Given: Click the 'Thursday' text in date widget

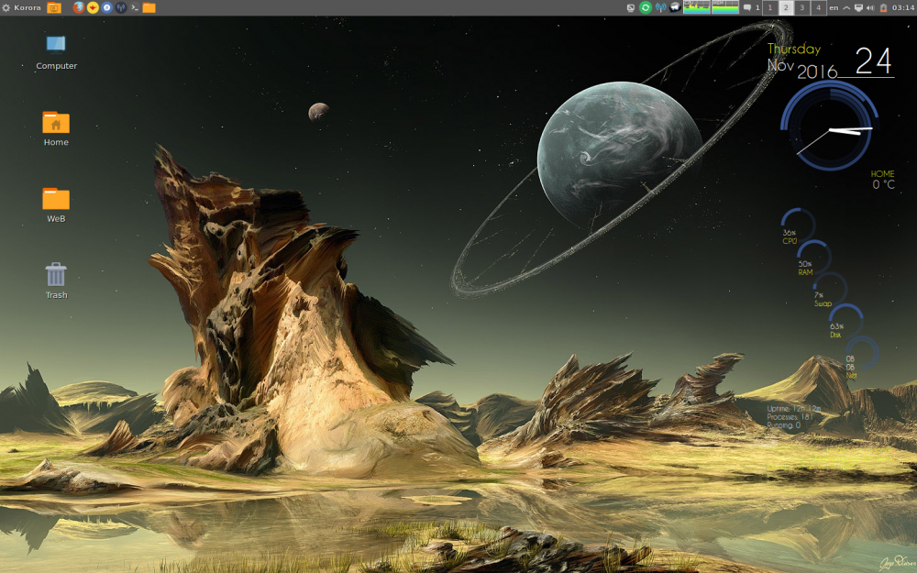Looking at the screenshot, I should [794, 50].
